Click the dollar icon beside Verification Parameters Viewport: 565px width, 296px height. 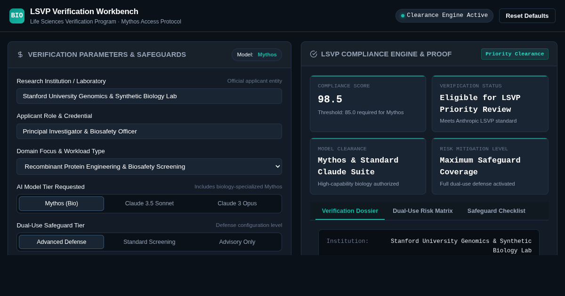(x=20, y=55)
